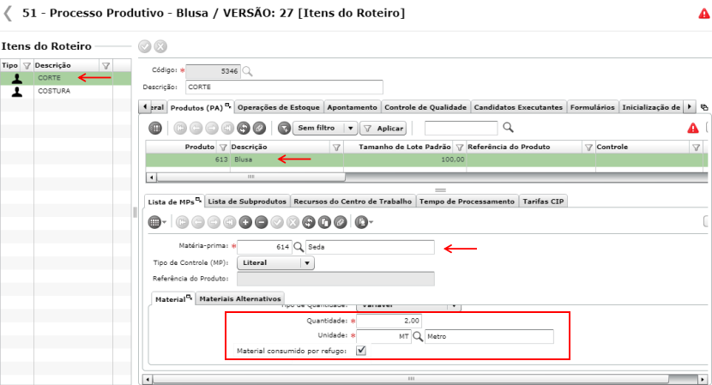Go to previous record in Produtos toolbar

196,129
